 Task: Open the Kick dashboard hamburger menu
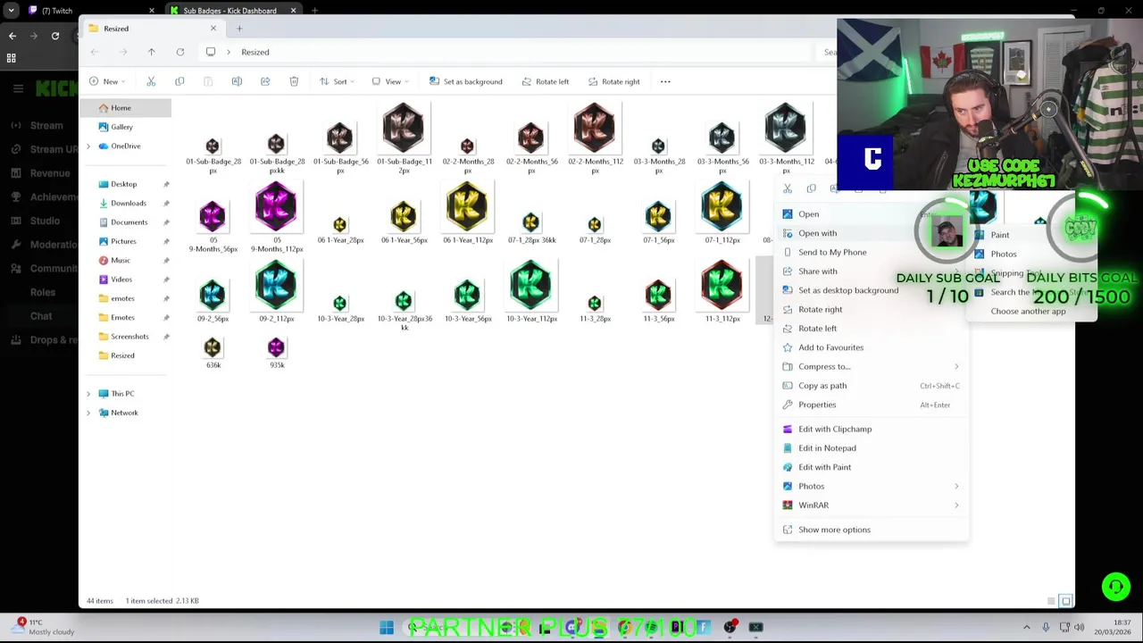tap(18, 88)
